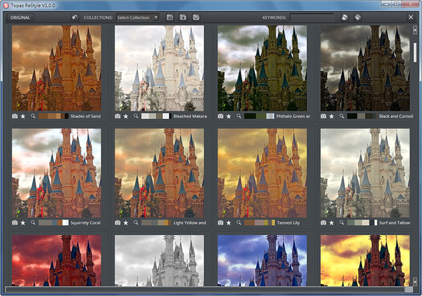Select the Bleached Makara thumbnail
The image size is (422, 296).
click(x=159, y=68)
